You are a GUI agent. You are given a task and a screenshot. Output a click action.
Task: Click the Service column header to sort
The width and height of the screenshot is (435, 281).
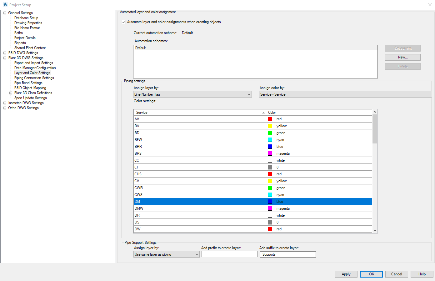tap(187, 112)
